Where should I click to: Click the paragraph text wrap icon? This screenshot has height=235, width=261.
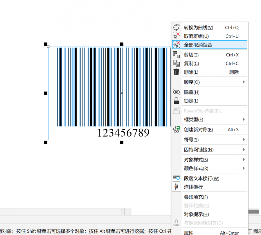tap(176, 178)
